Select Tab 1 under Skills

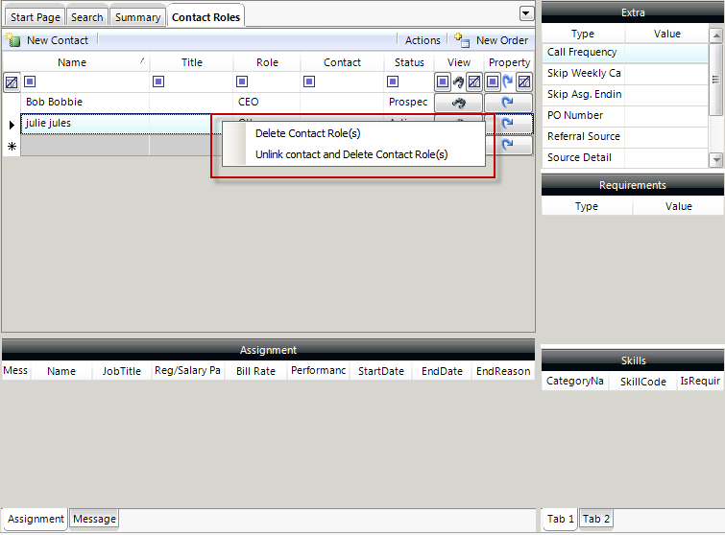coord(561,519)
